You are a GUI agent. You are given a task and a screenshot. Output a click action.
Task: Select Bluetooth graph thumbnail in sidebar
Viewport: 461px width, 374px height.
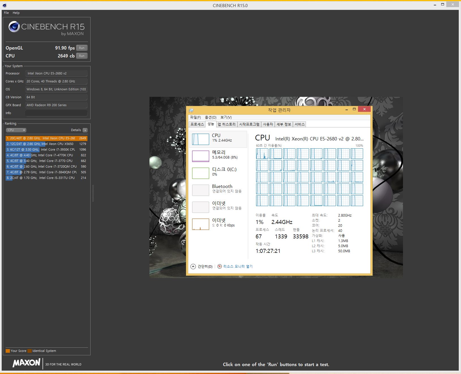coord(201,190)
